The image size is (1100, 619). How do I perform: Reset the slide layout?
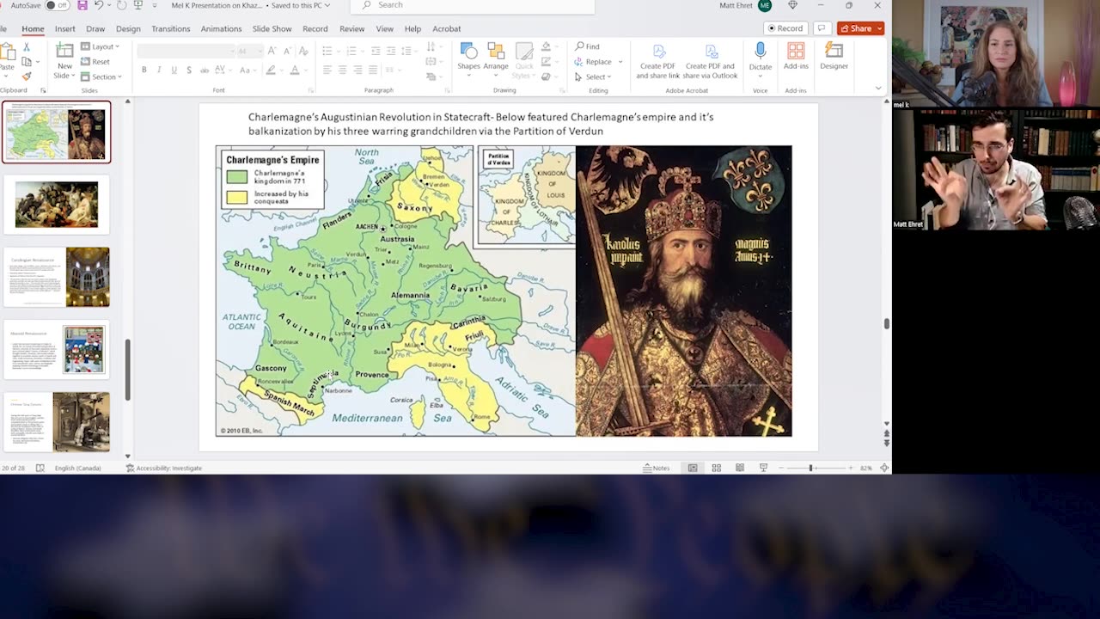pos(95,62)
